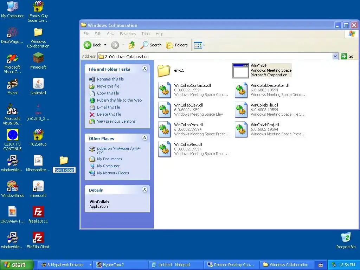Select the DataWago... desktop shortcut
The width and height of the screenshot is (360, 270).
pos(12,32)
